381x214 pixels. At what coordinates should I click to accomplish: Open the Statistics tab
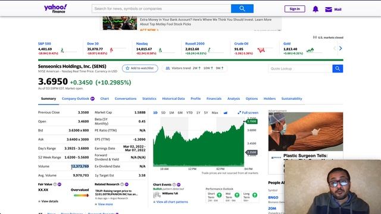(x=149, y=99)
